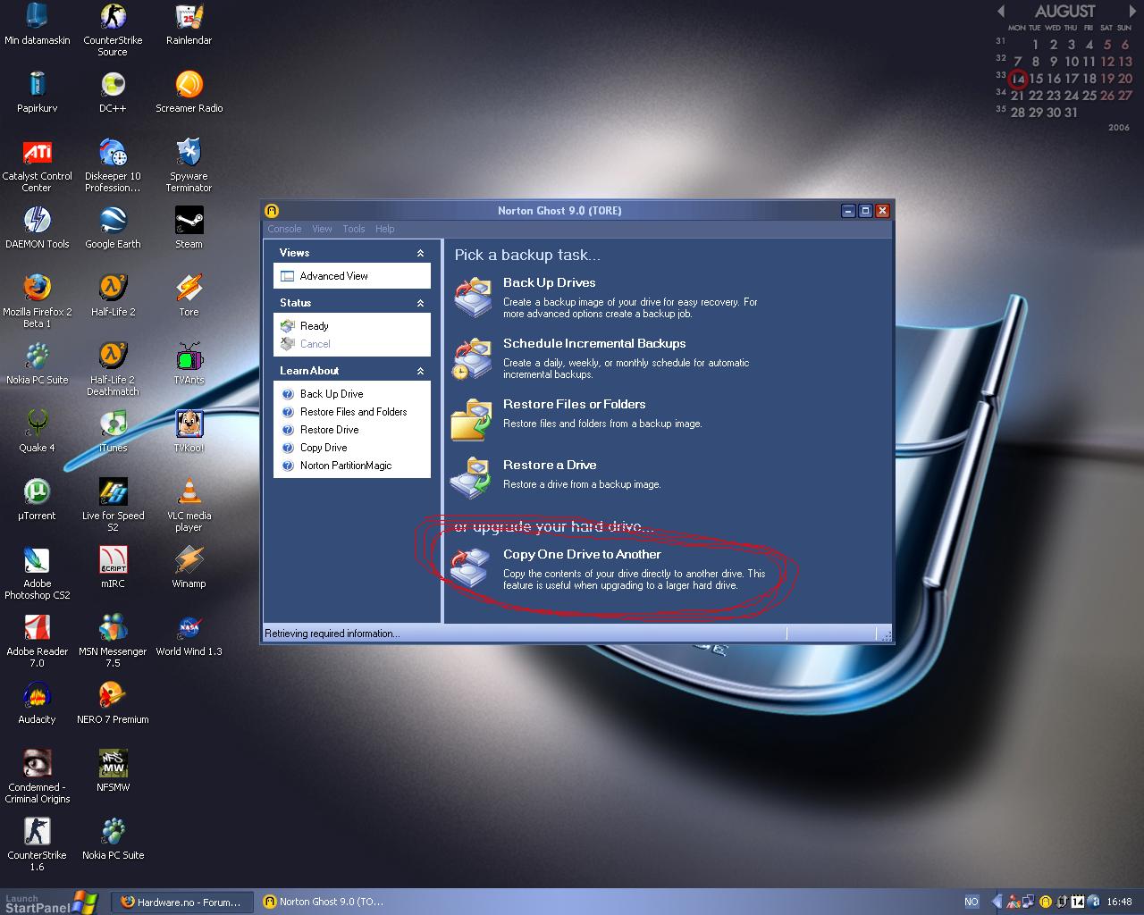Select day 25 in August calendar
The image size is (1144, 915).
(x=1089, y=96)
